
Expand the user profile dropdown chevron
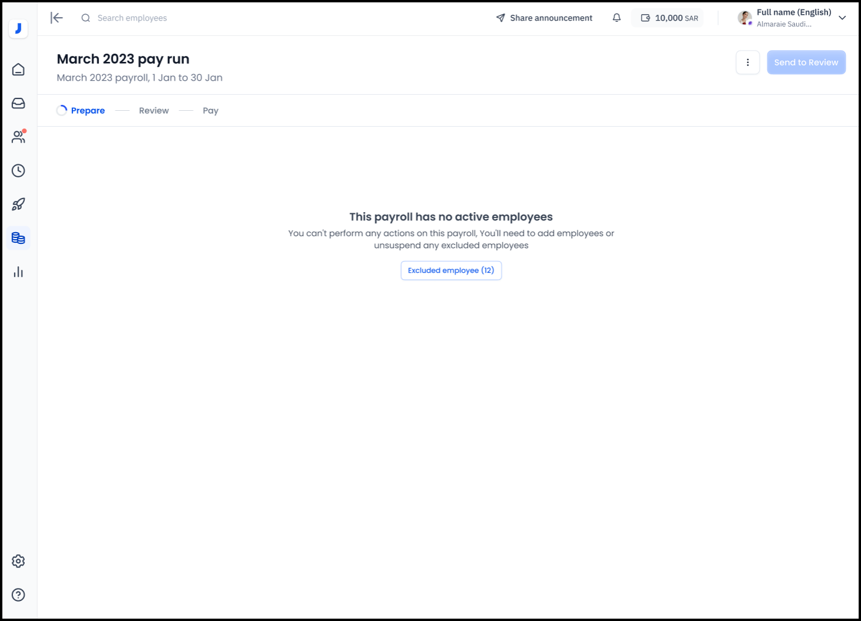pos(842,18)
